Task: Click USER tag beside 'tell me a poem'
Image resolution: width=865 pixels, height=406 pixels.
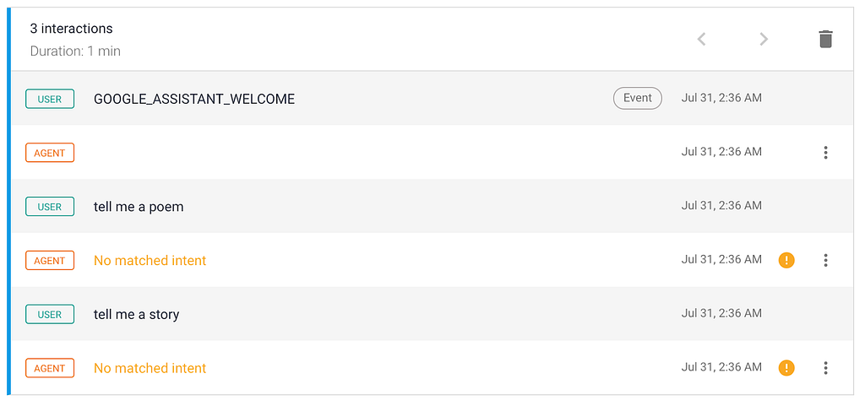Action: tap(50, 207)
